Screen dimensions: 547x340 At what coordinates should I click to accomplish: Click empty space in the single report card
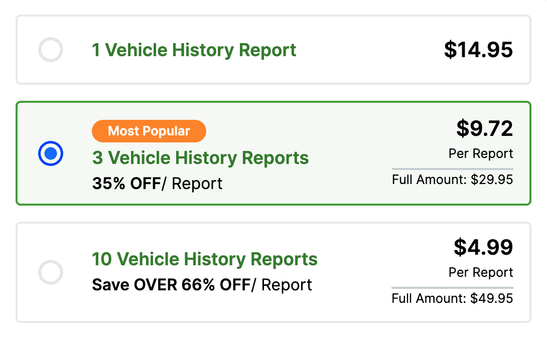pos(371,50)
